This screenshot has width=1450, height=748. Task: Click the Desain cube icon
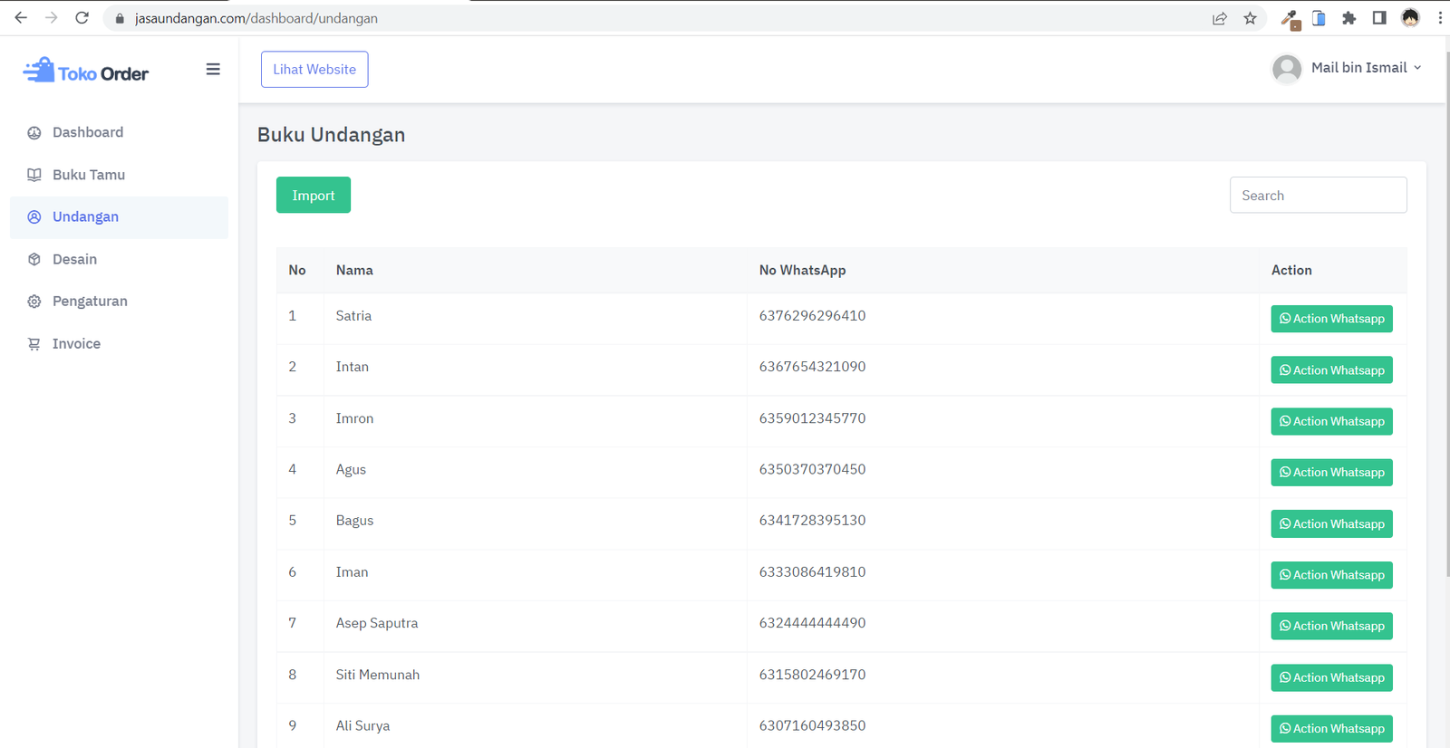click(34, 260)
